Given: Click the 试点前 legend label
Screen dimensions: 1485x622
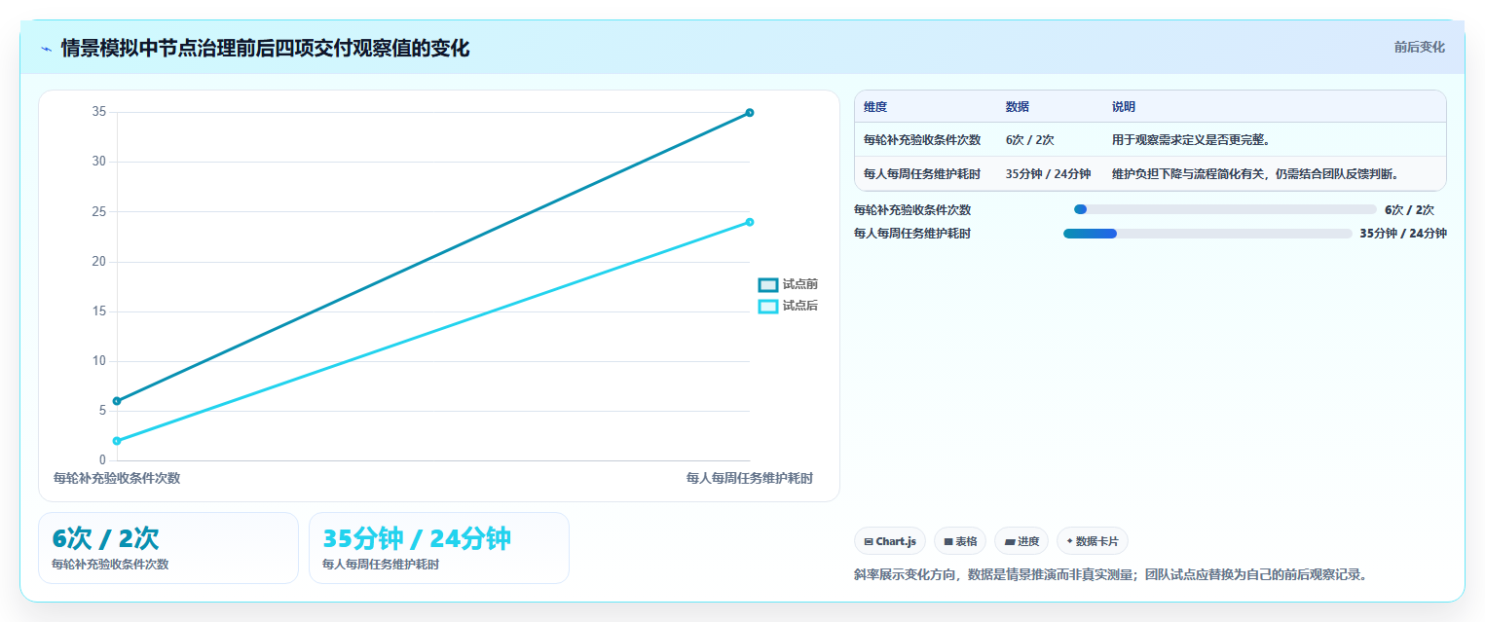Looking at the screenshot, I should [800, 284].
